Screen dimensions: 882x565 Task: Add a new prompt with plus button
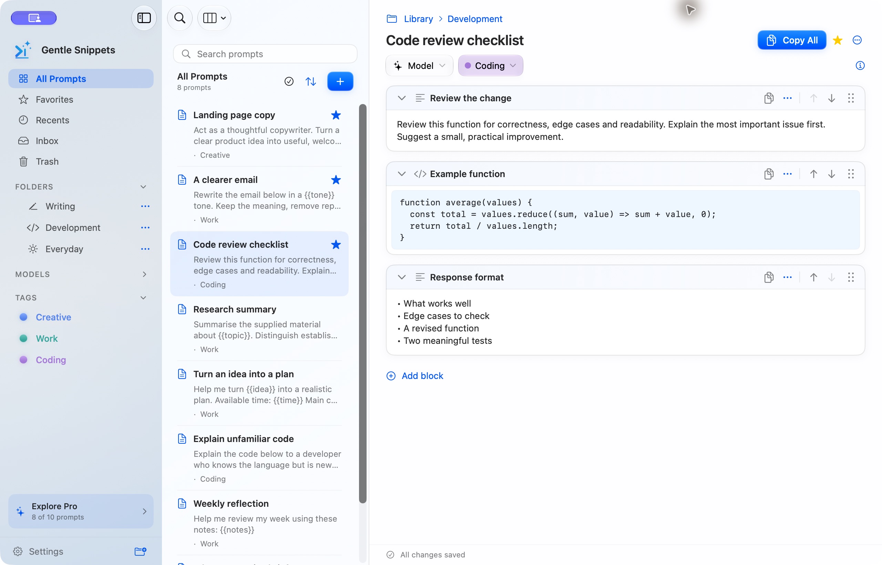(340, 81)
